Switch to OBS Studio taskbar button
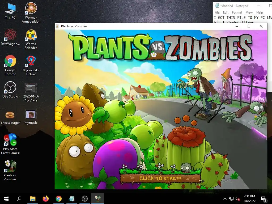This screenshot has height=204, width=272. click(x=85, y=199)
